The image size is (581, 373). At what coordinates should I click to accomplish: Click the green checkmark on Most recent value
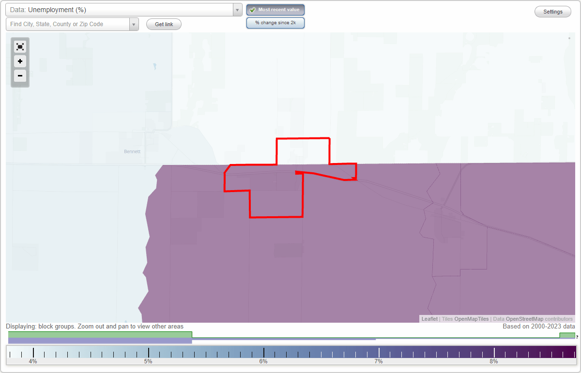tap(252, 10)
